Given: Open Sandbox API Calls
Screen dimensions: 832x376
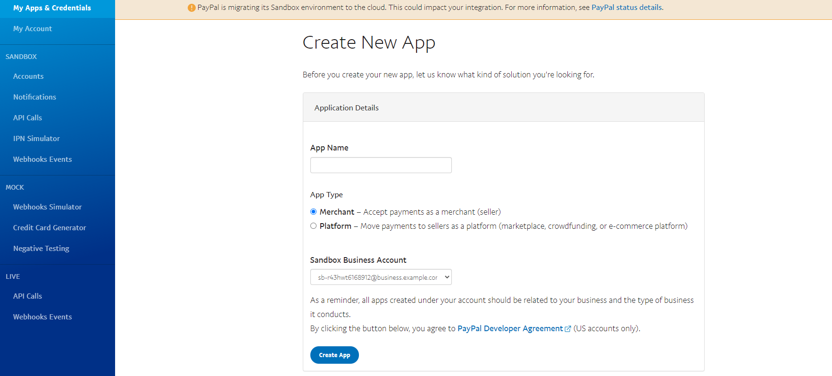Looking at the screenshot, I should coord(27,118).
